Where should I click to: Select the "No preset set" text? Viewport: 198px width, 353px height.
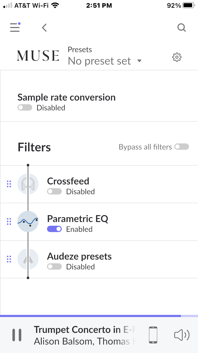point(99,61)
